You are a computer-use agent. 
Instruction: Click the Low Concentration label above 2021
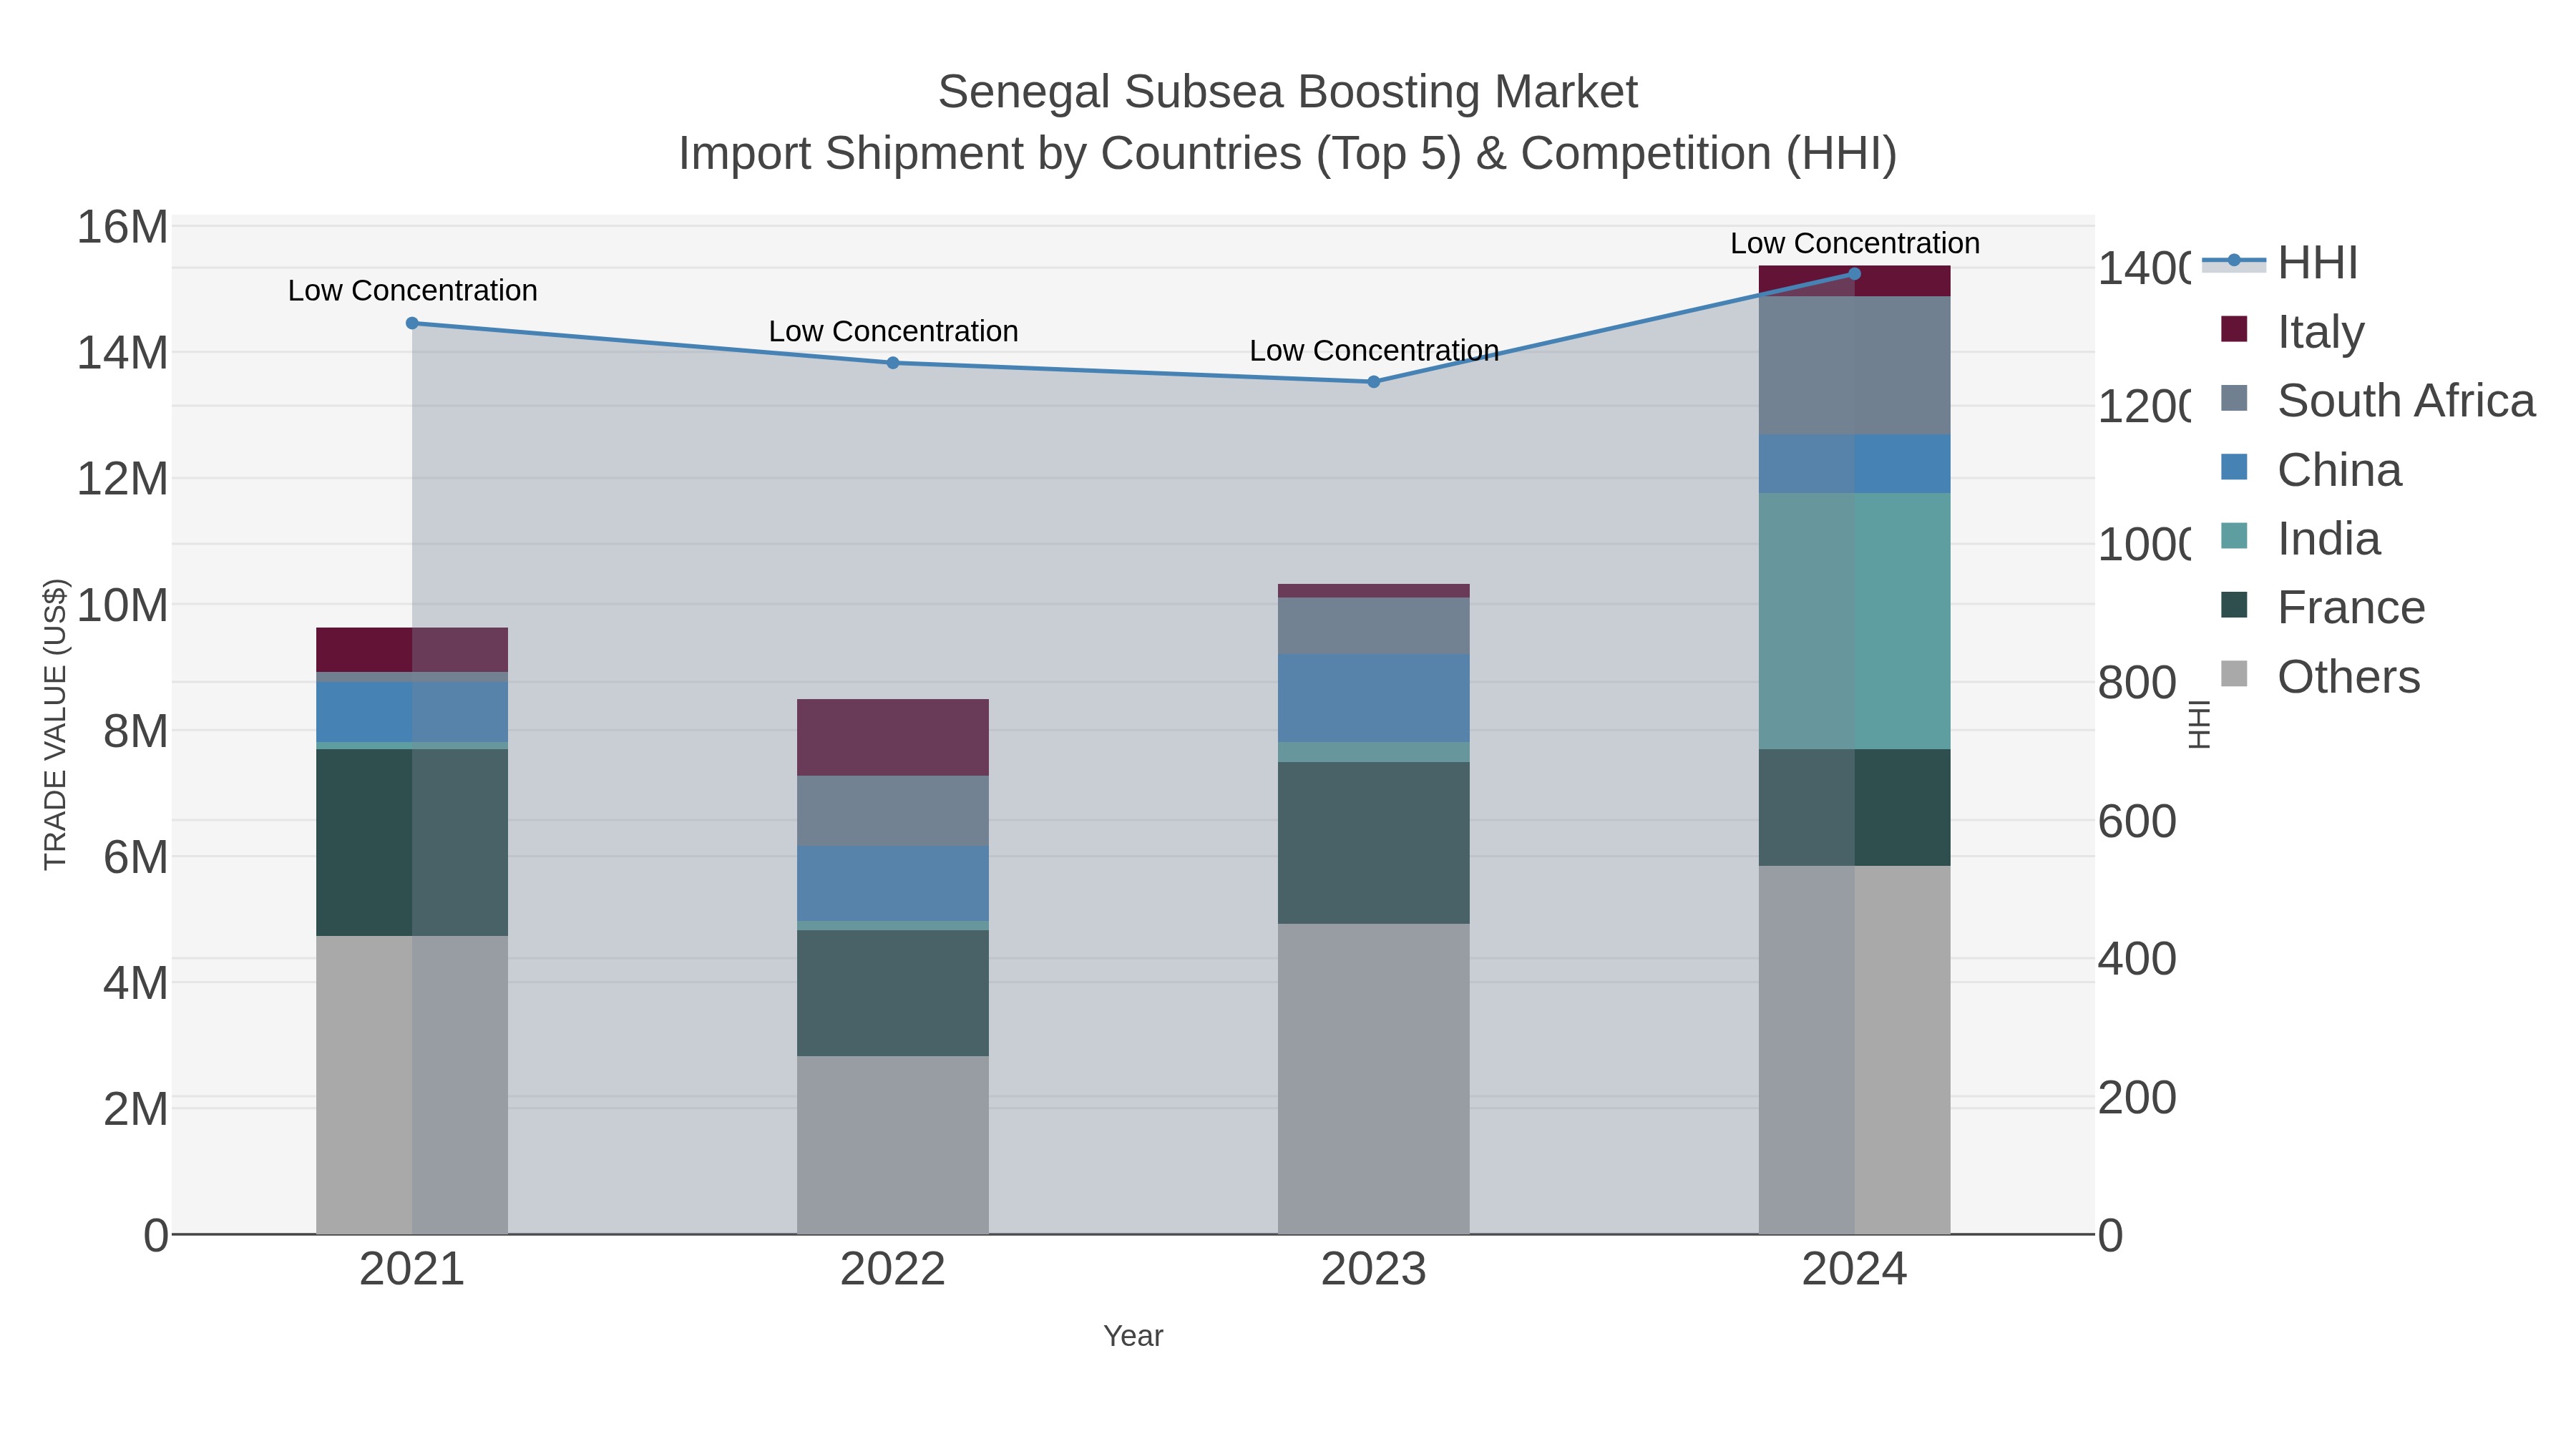coord(413,291)
